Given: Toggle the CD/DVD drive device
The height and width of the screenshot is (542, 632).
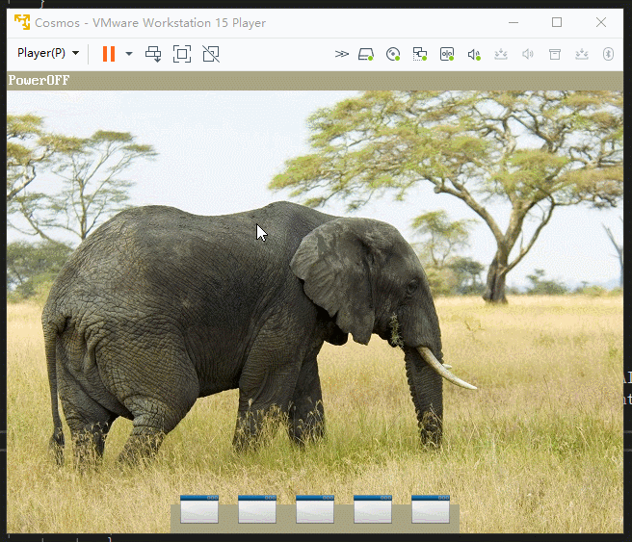Looking at the screenshot, I should (392, 54).
